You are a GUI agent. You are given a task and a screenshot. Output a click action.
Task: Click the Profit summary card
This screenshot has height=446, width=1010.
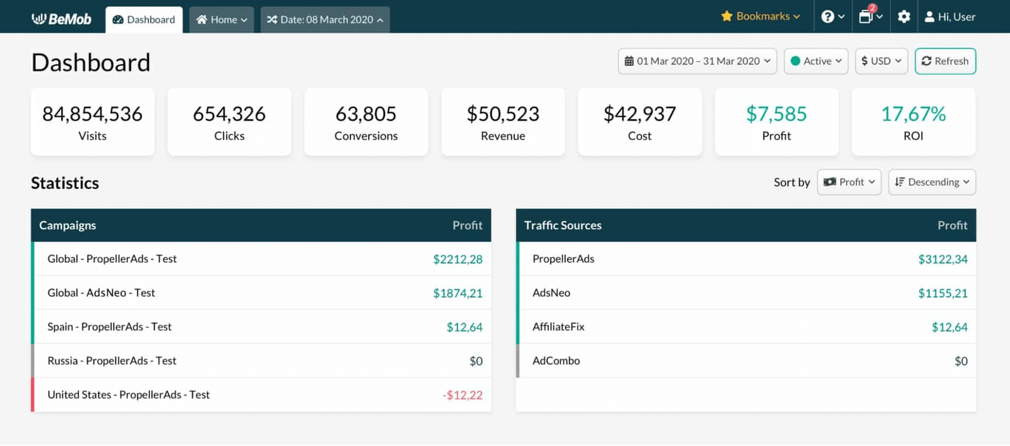click(x=776, y=122)
